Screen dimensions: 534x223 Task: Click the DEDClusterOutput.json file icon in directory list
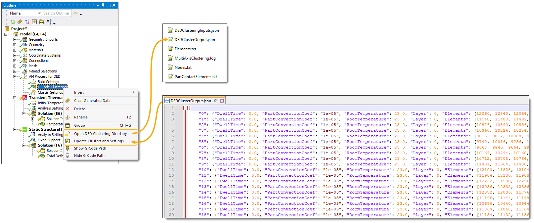pos(170,39)
